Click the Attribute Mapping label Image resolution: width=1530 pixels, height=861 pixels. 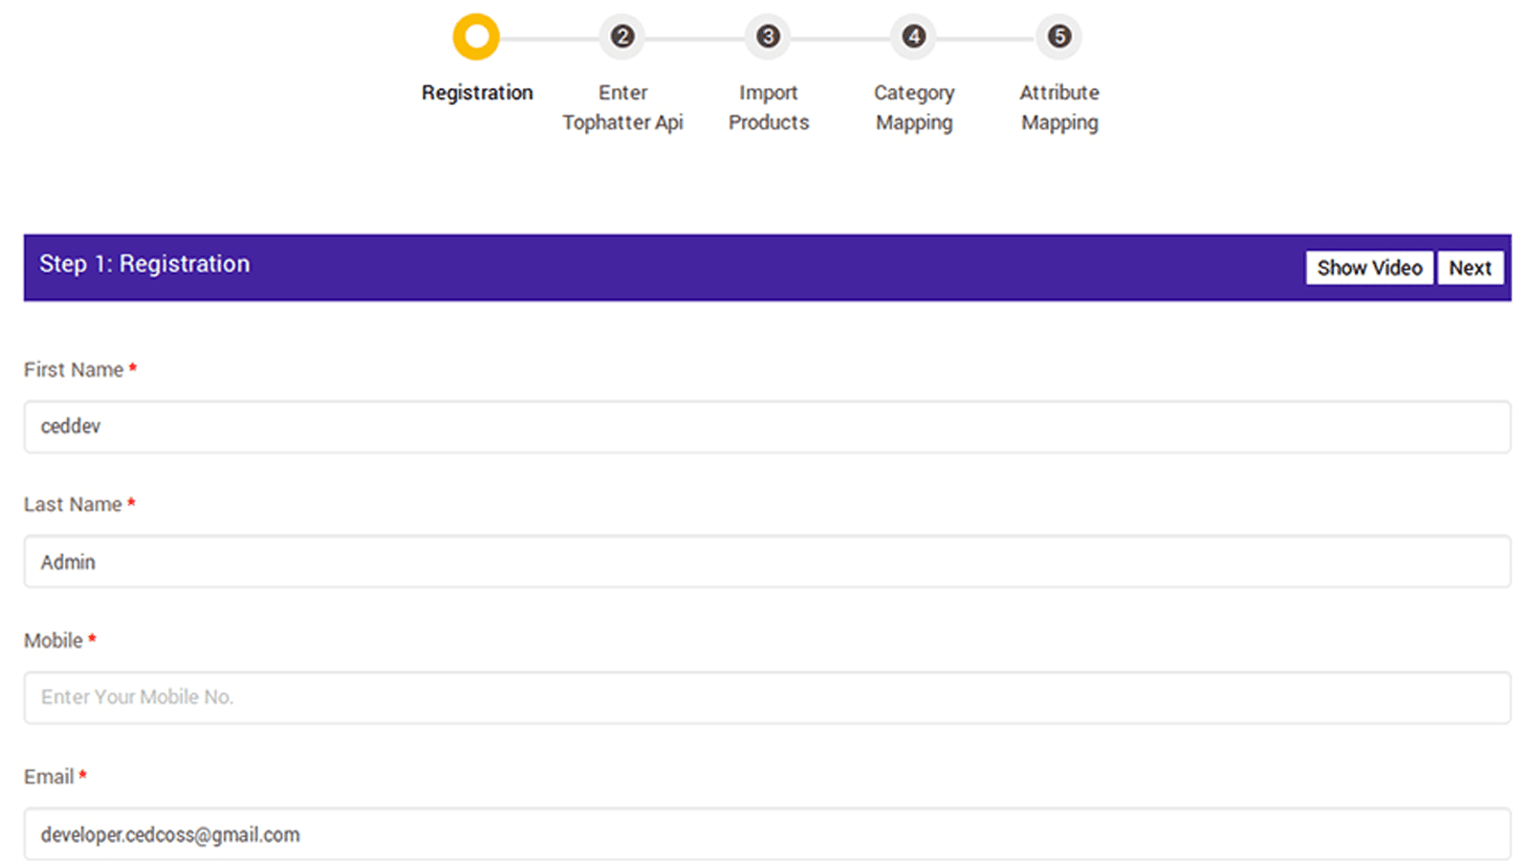tap(1059, 107)
